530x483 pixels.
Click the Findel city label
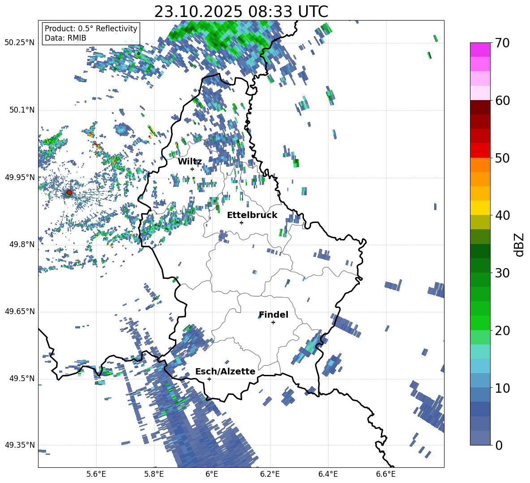pyautogui.click(x=274, y=315)
